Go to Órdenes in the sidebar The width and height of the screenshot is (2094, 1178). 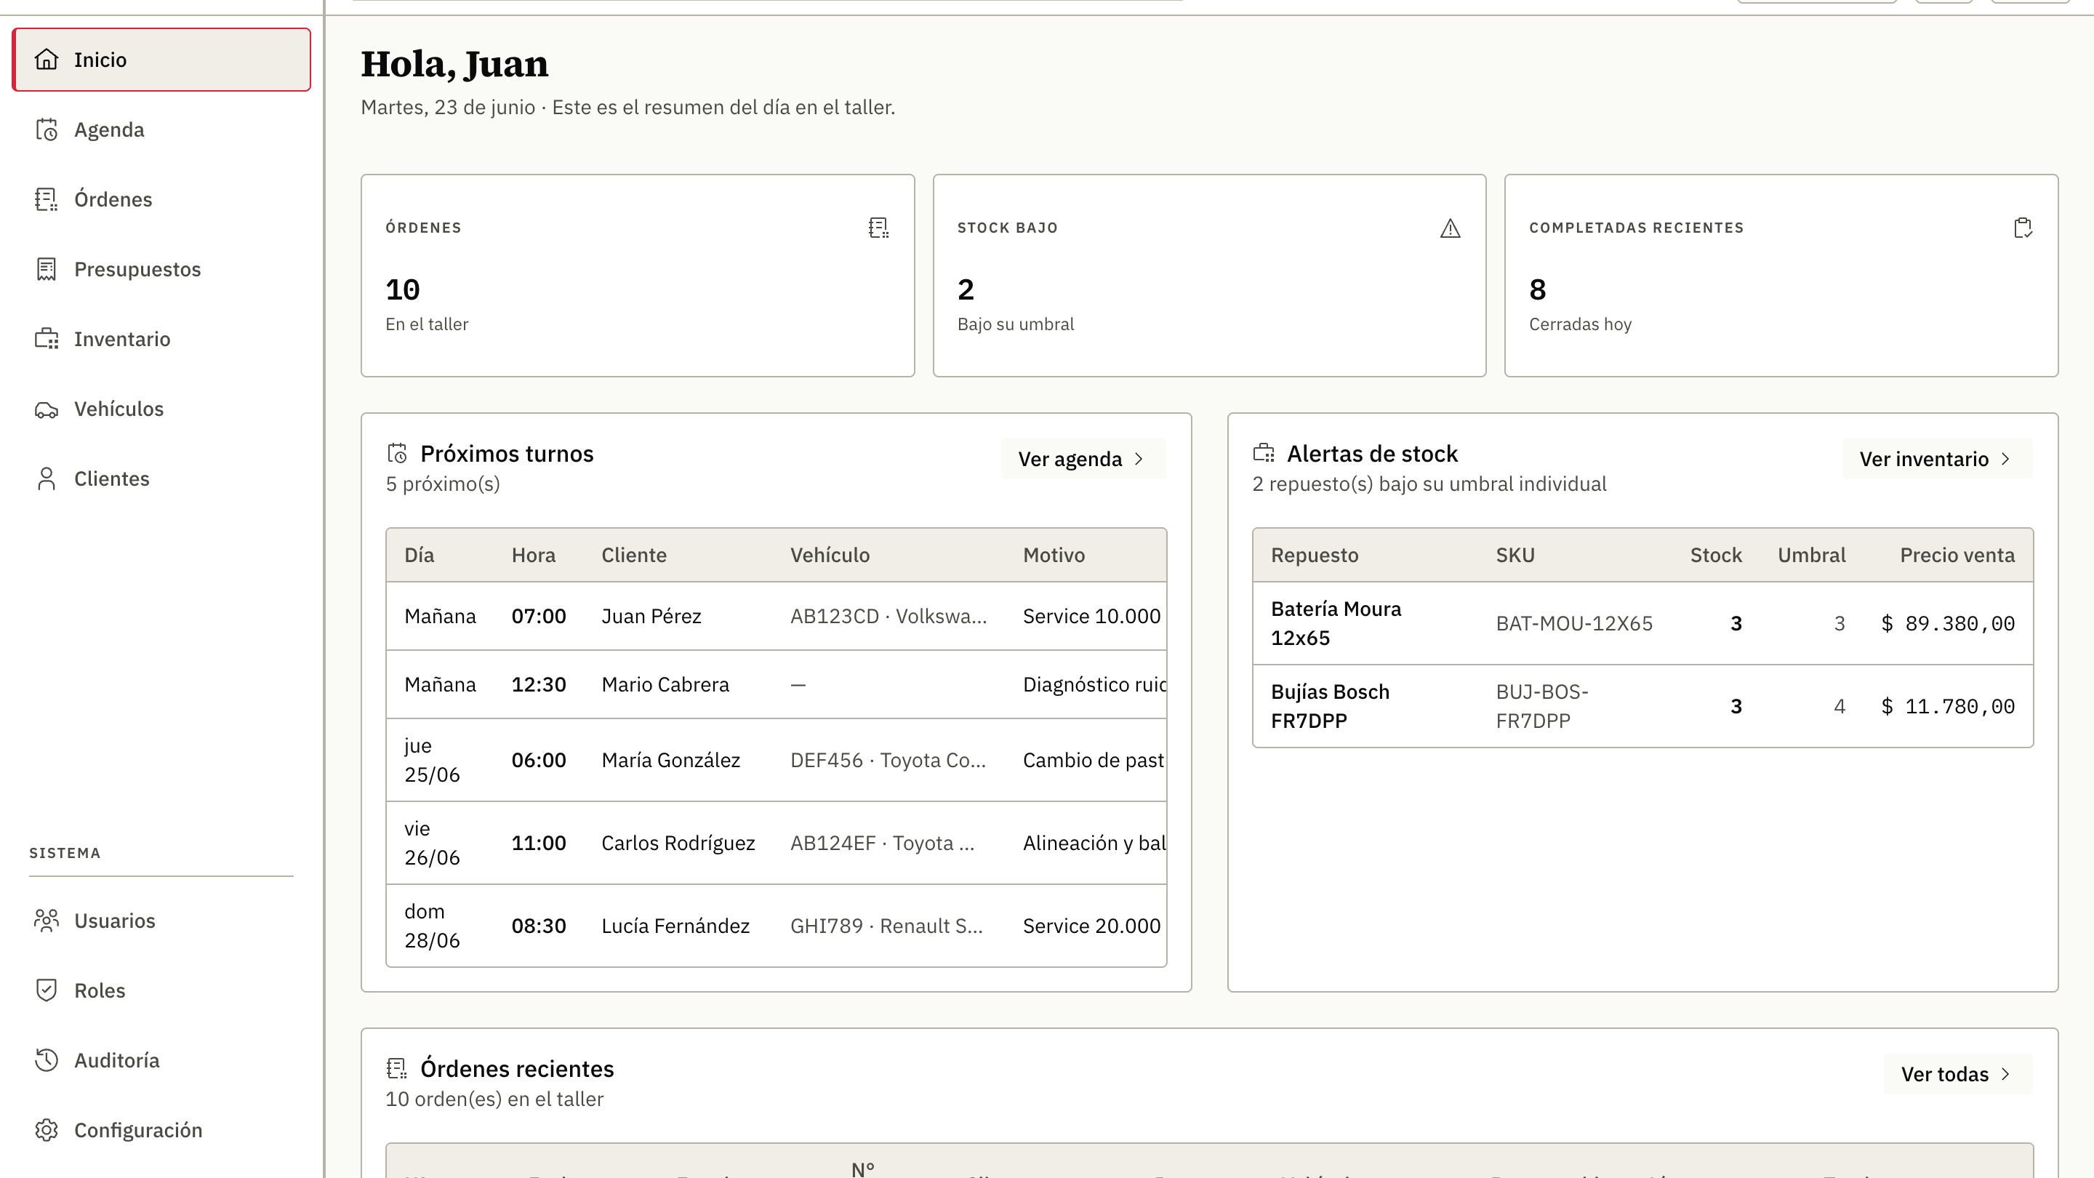(x=161, y=199)
